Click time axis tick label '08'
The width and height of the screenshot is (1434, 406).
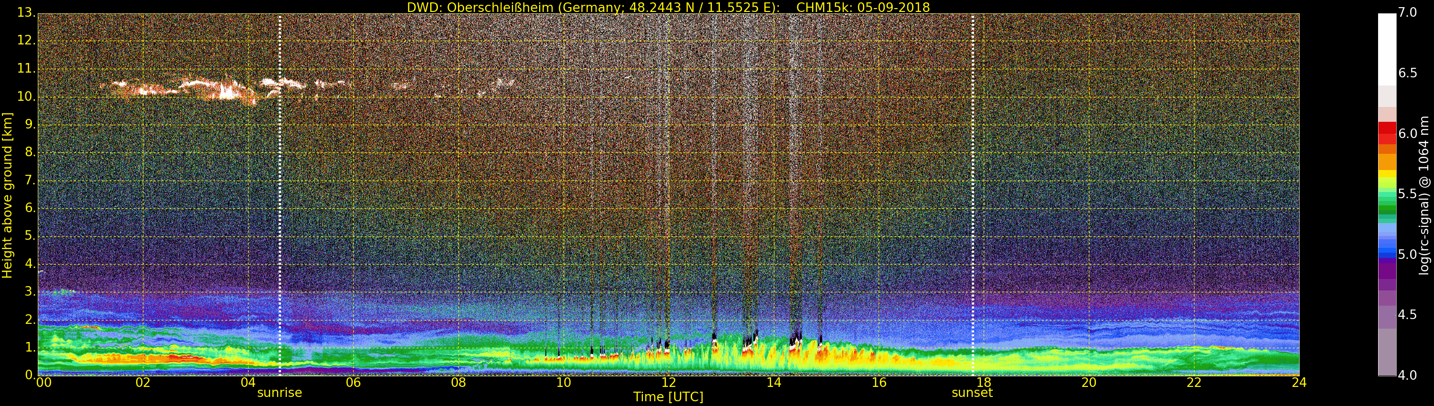click(x=458, y=383)
